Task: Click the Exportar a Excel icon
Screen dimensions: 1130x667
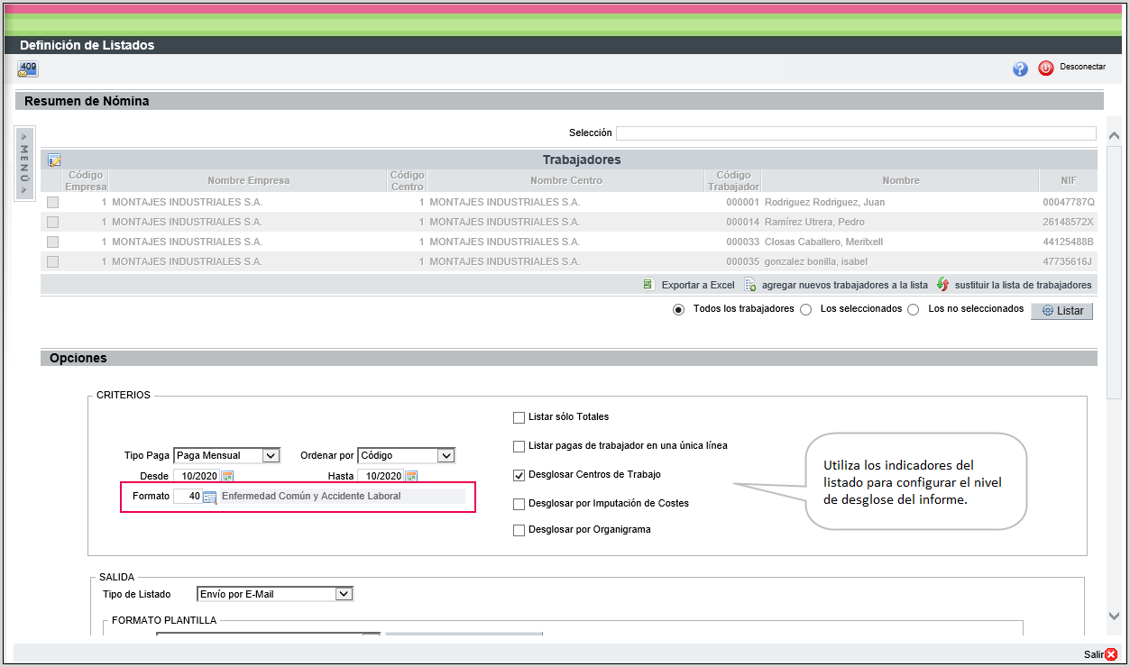Action: click(648, 284)
